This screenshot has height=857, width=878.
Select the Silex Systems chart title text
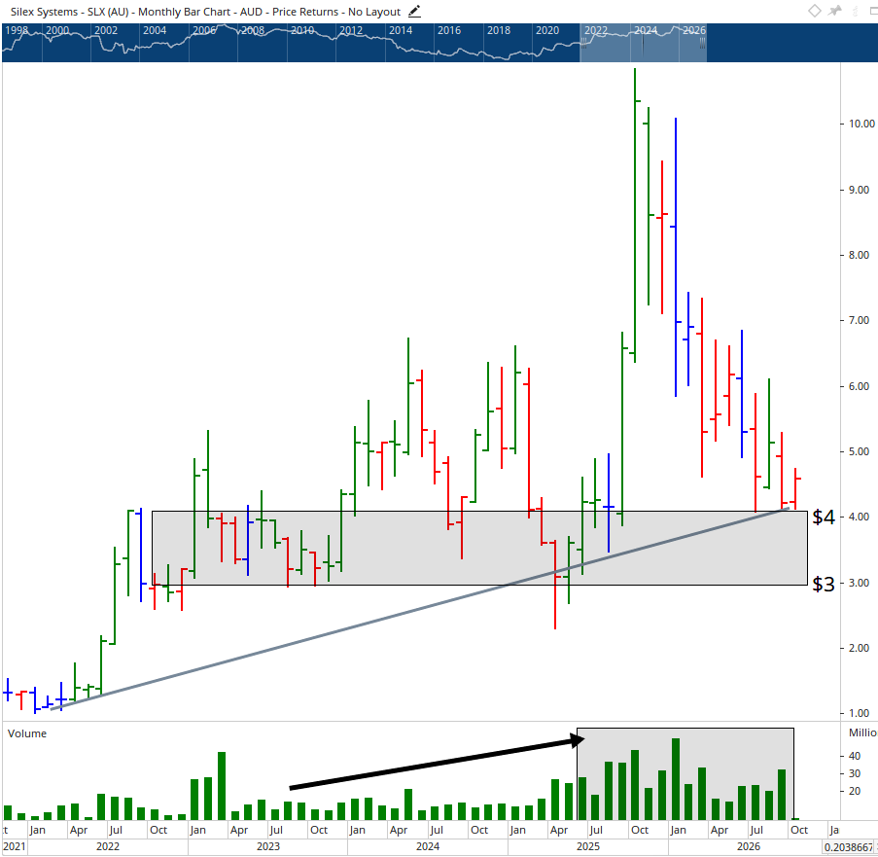205,12
